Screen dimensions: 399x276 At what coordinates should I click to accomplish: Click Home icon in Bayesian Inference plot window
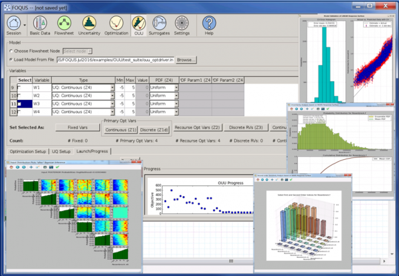(11, 167)
